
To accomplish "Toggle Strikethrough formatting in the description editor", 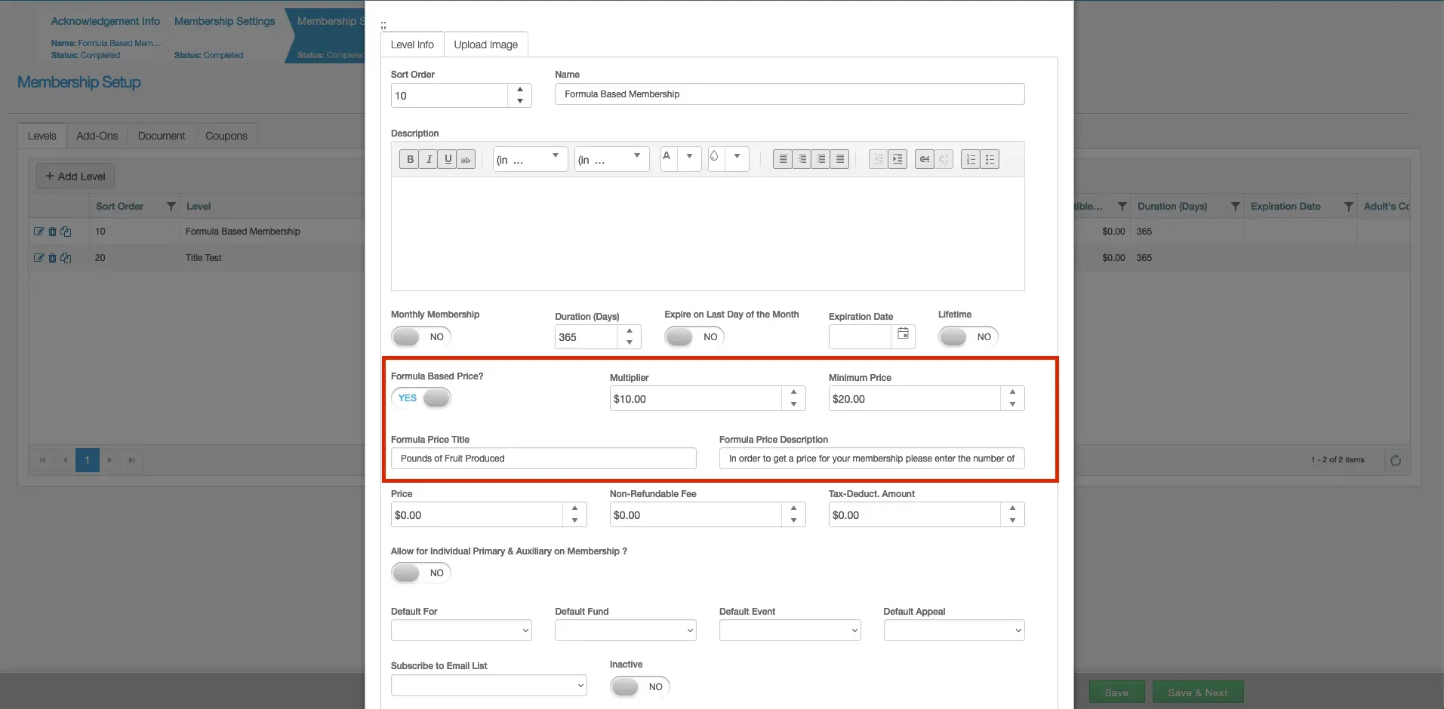I will 466,159.
